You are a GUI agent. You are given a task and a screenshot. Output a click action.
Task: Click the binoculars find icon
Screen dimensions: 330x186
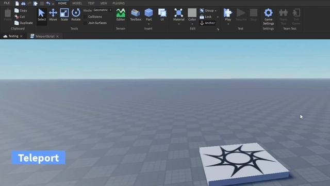(23, 4)
